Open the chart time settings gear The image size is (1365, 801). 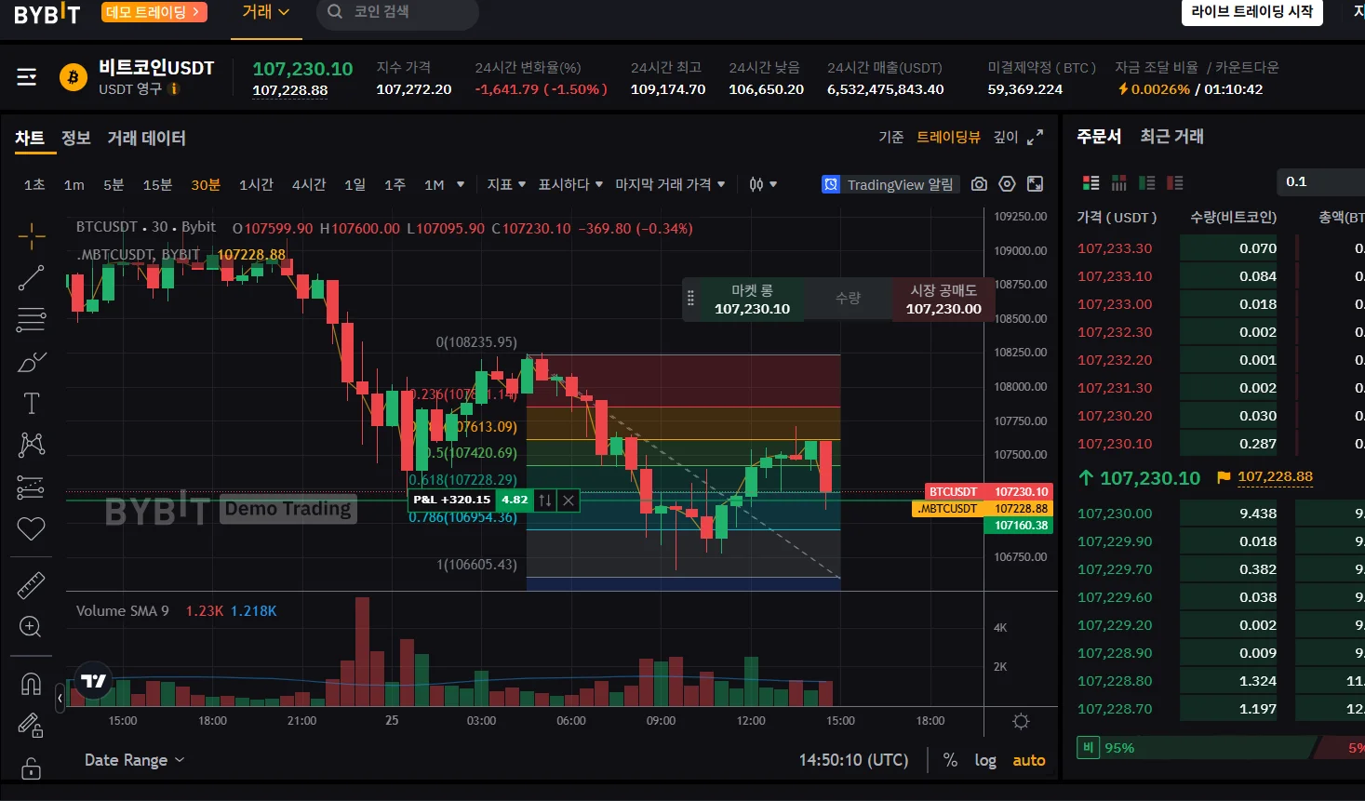coord(1021,721)
